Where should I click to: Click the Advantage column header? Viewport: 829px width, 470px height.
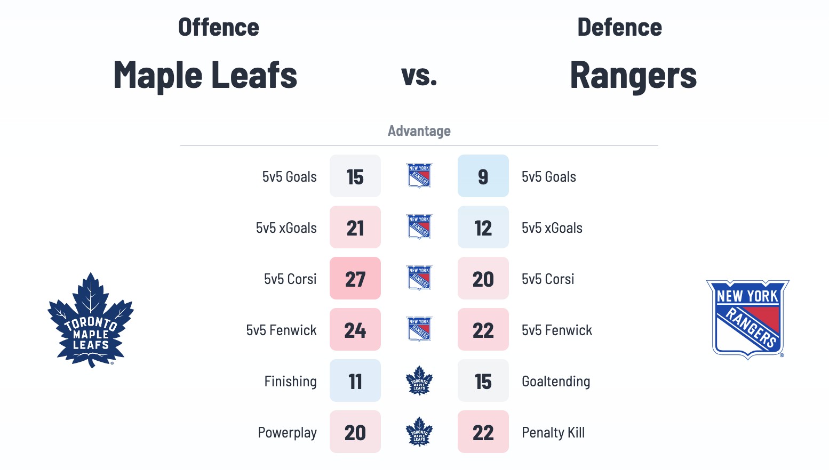click(x=419, y=131)
